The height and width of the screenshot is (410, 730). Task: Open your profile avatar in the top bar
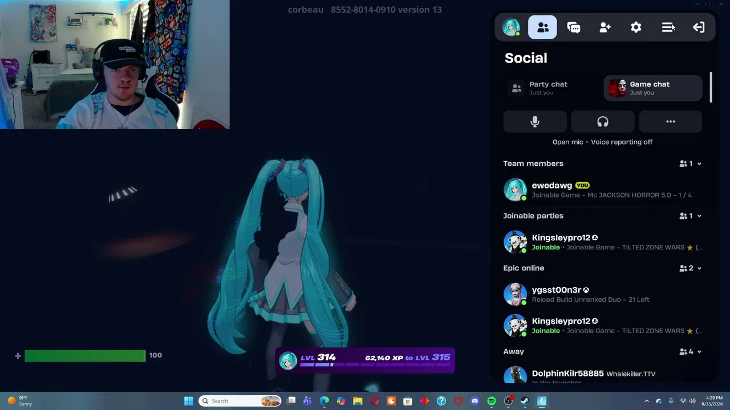511,27
